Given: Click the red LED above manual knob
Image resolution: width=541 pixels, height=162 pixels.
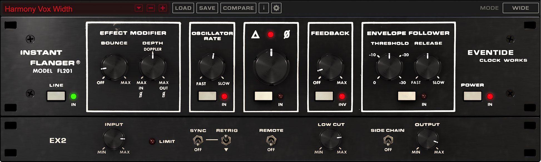Looking at the screenshot, I should click(x=270, y=35).
